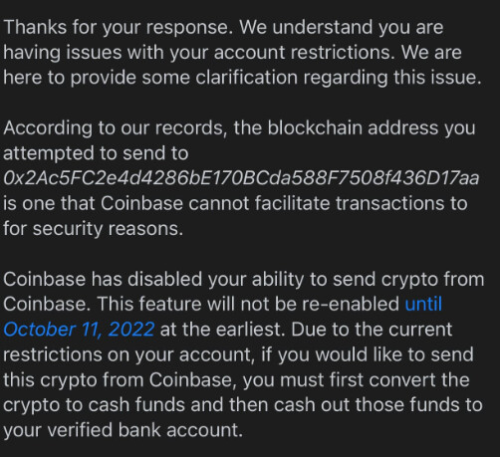
Task: Select the italic 0x2Ac5FC2e4d blockchain address
Action: (241, 178)
